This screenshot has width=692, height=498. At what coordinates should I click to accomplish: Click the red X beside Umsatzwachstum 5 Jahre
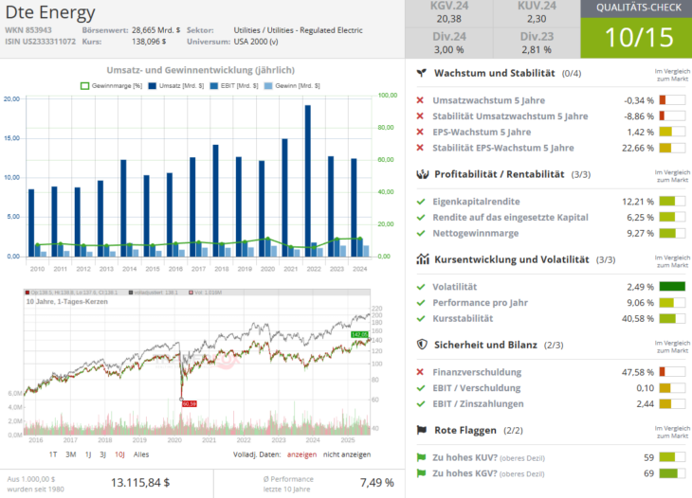click(x=420, y=100)
